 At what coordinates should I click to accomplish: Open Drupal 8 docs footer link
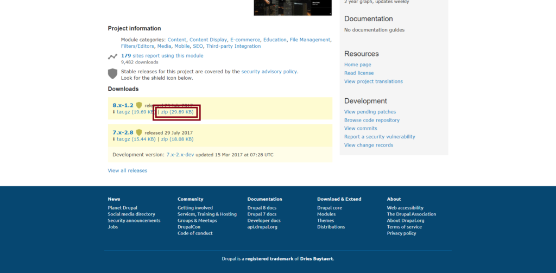point(262,208)
